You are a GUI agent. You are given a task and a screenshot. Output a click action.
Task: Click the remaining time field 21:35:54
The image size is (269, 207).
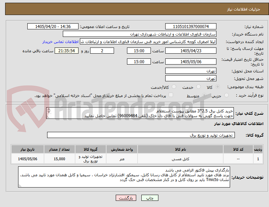(x=67, y=51)
